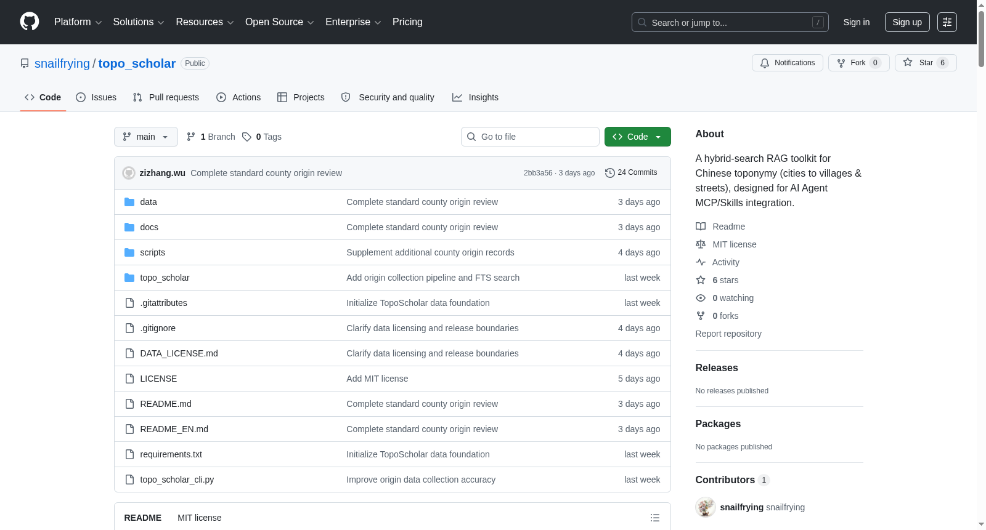This screenshot has width=986, height=530.
Task: View the 24 Commits history
Action: [631, 173]
